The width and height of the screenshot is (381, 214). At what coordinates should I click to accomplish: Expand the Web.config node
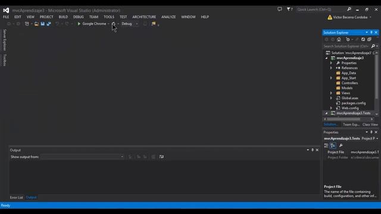[x=331, y=108]
